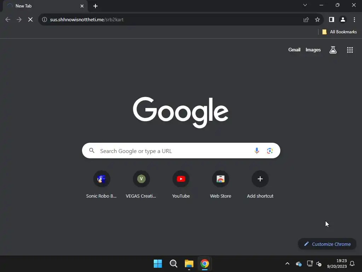Open the clock showing 19:23
This screenshot has height=272, width=362.
point(337,263)
